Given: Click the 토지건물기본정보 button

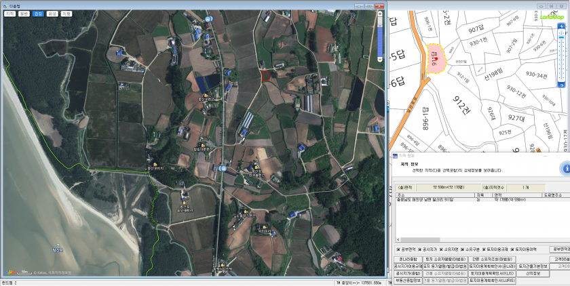Looking at the screenshot, I should (x=533, y=266).
